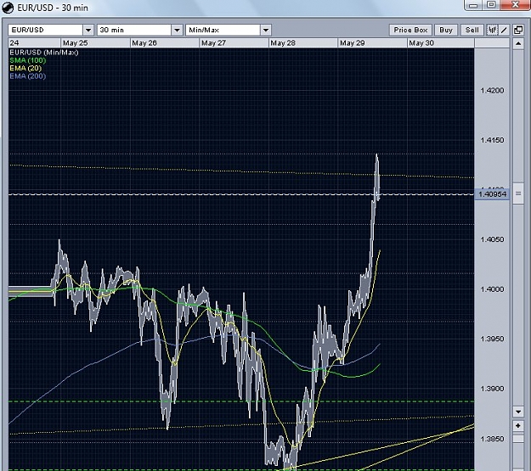
Task: Toggle the bar chart overlay icon
Action: (x=492, y=30)
